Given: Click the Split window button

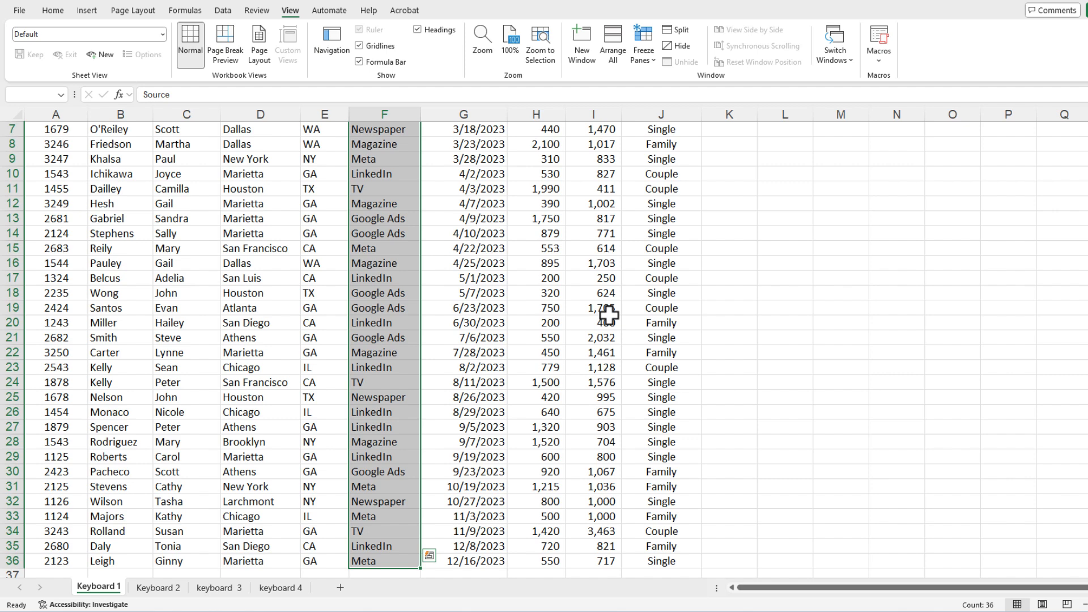Looking at the screenshot, I should 675,29.
